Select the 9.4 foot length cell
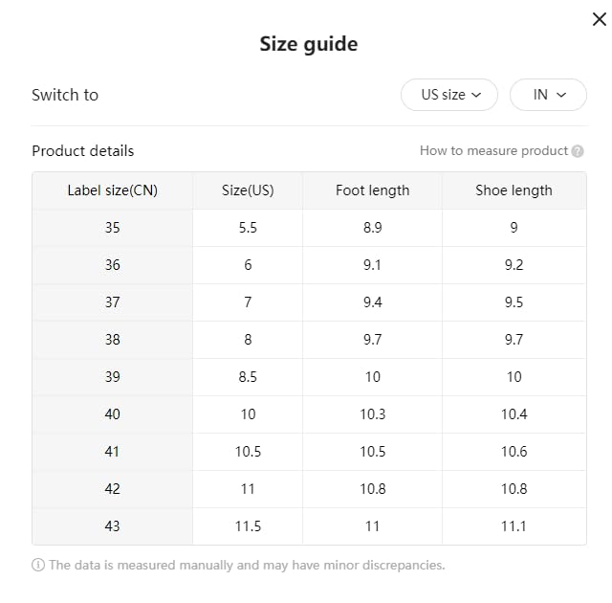The width and height of the screenshot is (612, 603). click(x=372, y=302)
